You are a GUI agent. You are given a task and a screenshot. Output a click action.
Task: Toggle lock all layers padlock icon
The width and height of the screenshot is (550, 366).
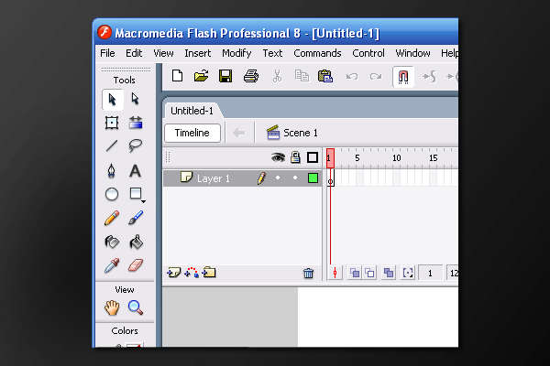(295, 157)
